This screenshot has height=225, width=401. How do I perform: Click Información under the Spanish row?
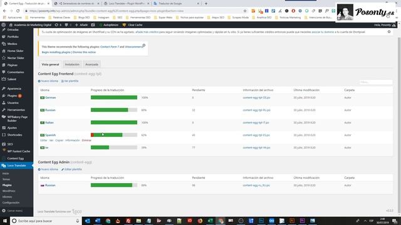tap(73, 141)
